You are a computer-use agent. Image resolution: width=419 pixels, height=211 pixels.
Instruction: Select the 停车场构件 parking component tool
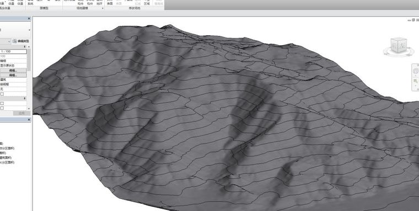[x=90, y=2]
